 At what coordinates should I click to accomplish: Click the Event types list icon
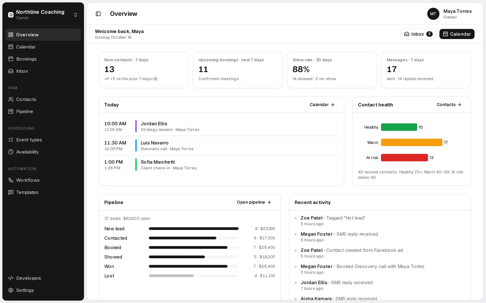pyautogui.click(x=11, y=140)
